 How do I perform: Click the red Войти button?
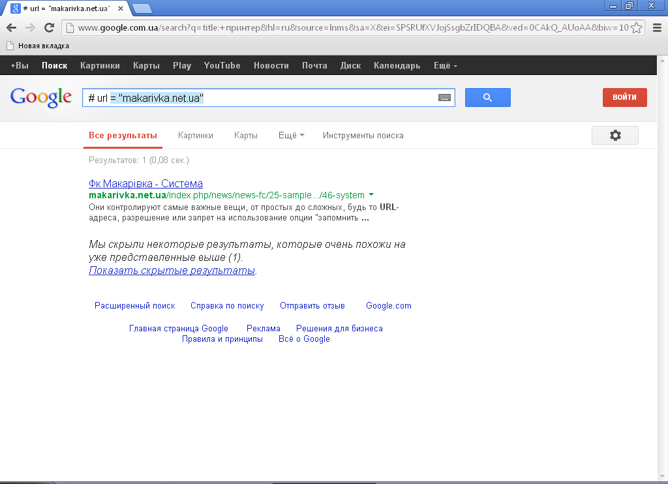[x=624, y=98]
